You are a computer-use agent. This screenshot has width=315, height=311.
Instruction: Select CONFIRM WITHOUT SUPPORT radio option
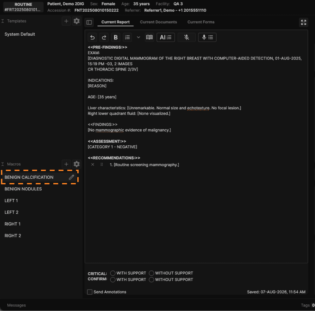click(151, 280)
